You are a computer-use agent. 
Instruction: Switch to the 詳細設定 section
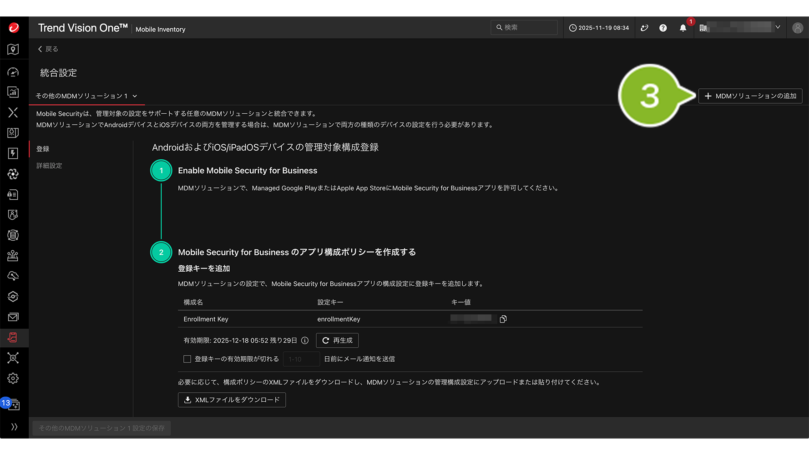coord(49,166)
